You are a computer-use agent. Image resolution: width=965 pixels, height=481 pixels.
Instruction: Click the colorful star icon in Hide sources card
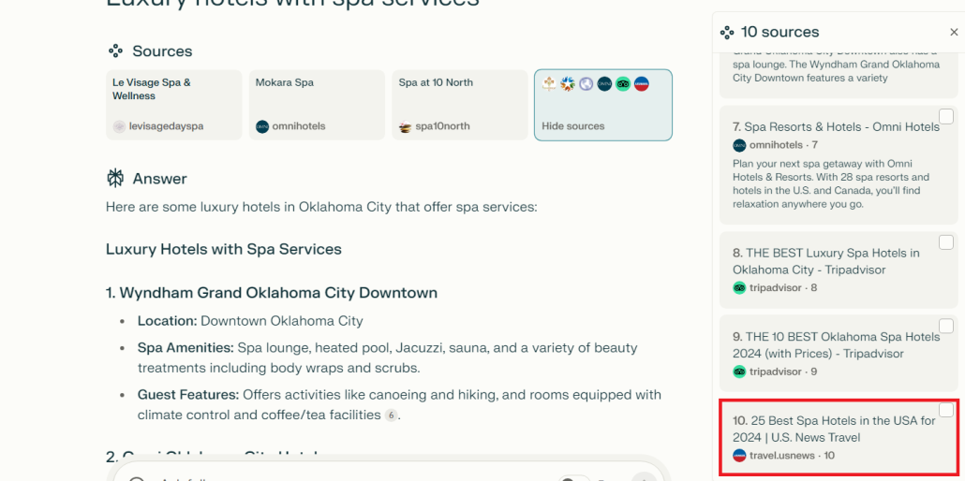(x=568, y=83)
